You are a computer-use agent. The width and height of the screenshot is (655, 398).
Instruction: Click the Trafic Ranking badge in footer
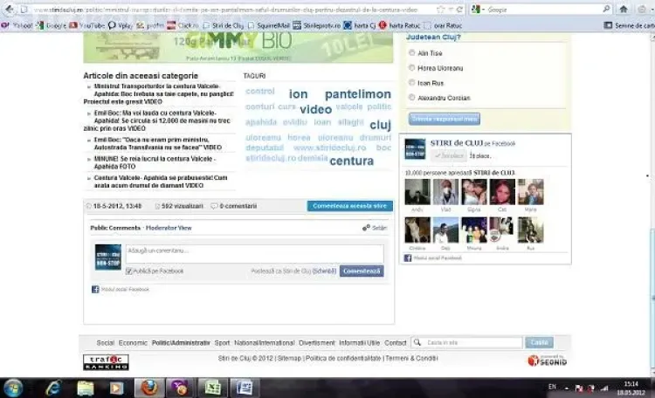click(x=106, y=361)
